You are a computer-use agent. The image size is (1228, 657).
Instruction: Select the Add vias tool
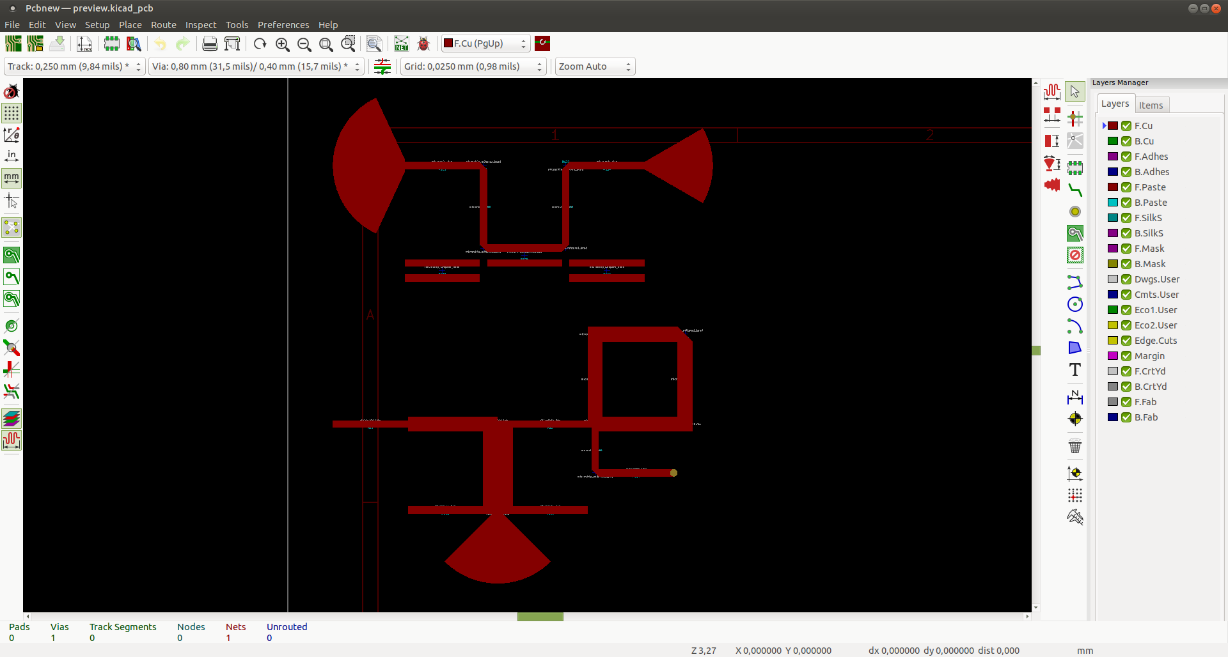1075,212
